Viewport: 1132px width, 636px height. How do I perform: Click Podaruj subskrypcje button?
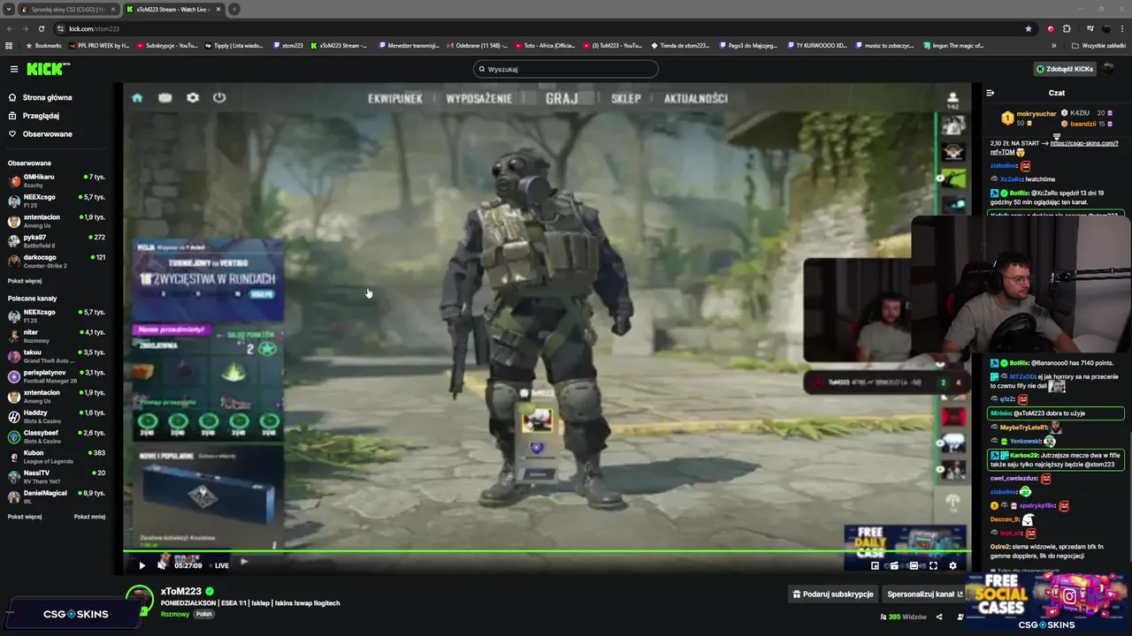pos(833,594)
